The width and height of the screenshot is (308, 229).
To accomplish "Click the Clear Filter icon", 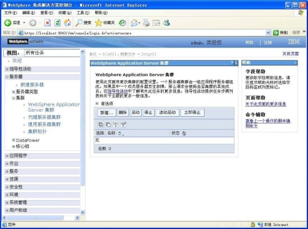I will click(123, 124).
